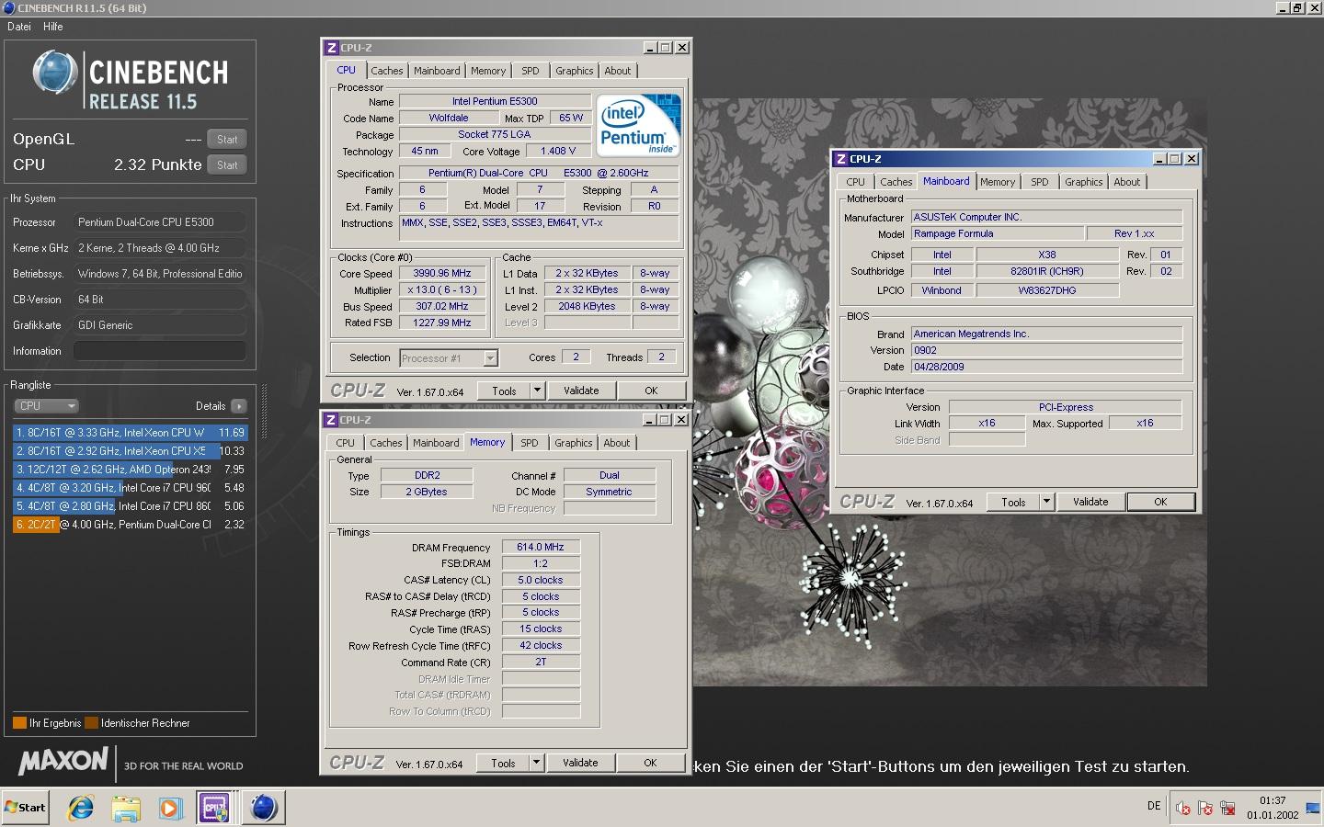The image size is (1324, 827).
Task: Switch to Caches tab in CPU window
Action: (387, 71)
